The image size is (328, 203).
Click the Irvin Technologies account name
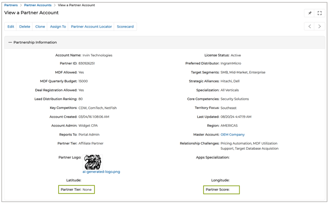[97, 55]
